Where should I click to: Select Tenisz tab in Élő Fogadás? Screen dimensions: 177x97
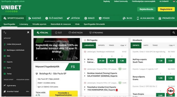coord(111,45)
